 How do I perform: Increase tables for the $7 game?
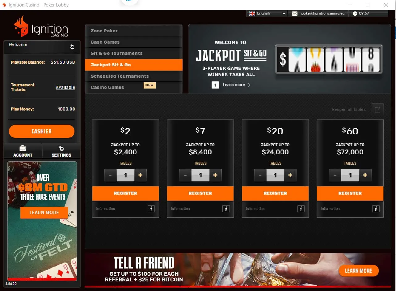click(215, 175)
